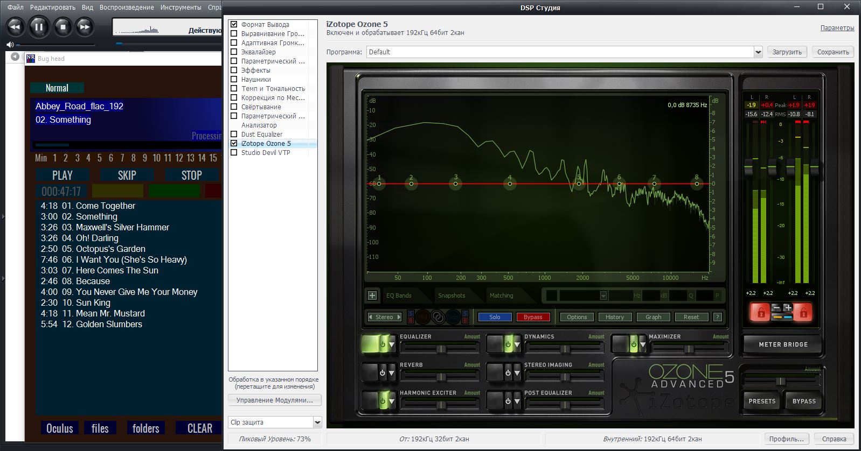This screenshot has height=451, width=861.
Task: Open the Программа Default dropdown
Action: (x=758, y=52)
